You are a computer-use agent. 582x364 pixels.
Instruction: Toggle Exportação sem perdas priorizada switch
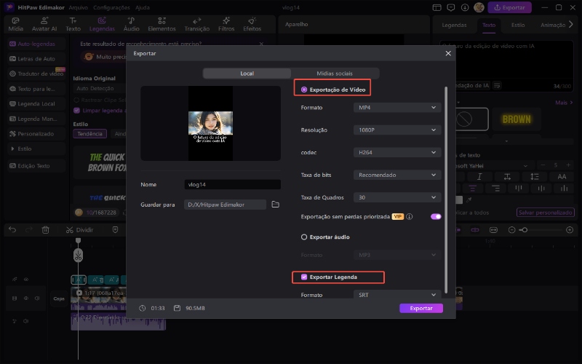coord(436,217)
